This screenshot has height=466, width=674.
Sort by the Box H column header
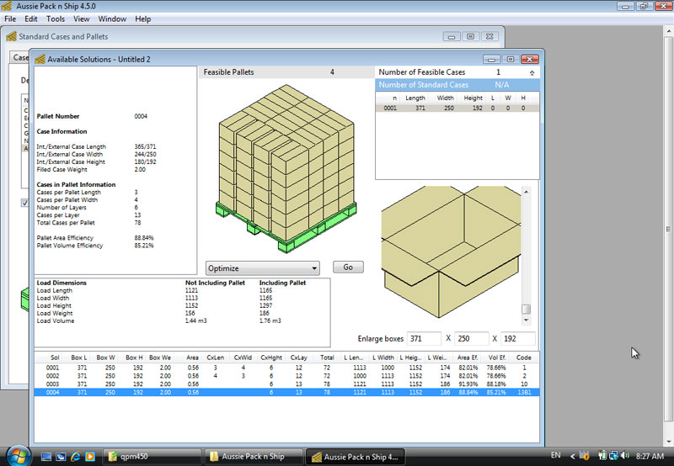tap(132, 357)
